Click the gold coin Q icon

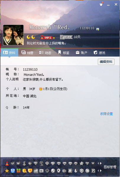pos(24,171)
